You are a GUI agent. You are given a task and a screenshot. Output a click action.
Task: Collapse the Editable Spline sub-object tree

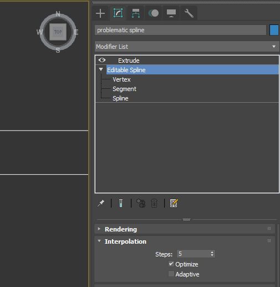[x=101, y=69]
